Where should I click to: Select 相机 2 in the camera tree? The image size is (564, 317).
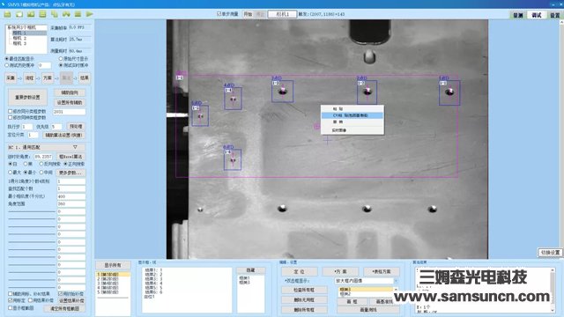tap(19, 38)
